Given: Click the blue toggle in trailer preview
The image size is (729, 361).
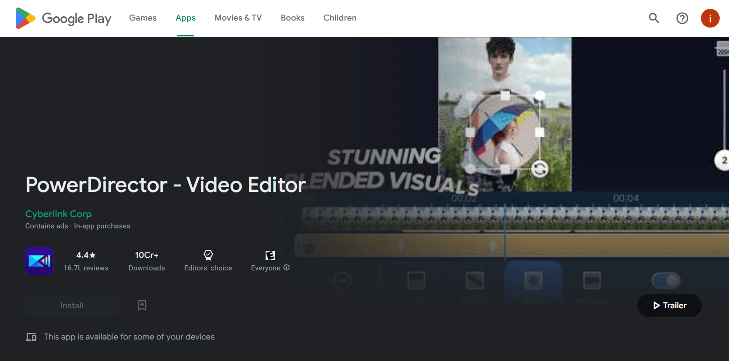Looking at the screenshot, I should 665,281.
